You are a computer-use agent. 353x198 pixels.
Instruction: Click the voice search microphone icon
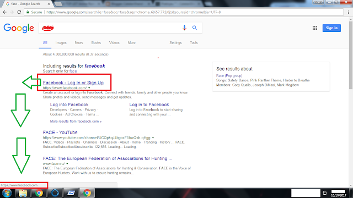point(184,28)
